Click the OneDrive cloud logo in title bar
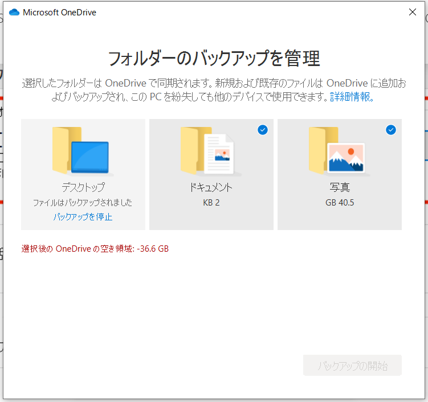Screen dimensions: 428x402 14,13
